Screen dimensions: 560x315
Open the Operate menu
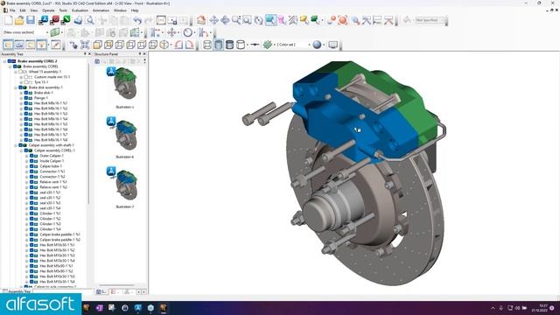(48, 10)
